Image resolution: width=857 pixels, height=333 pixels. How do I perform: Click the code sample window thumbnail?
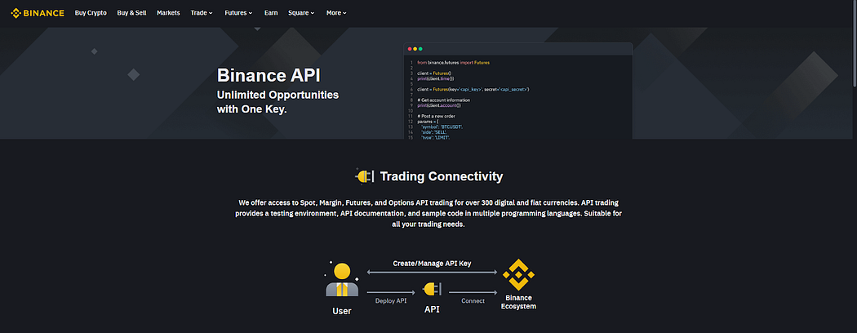pyautogui.click(x=518, y=91)
